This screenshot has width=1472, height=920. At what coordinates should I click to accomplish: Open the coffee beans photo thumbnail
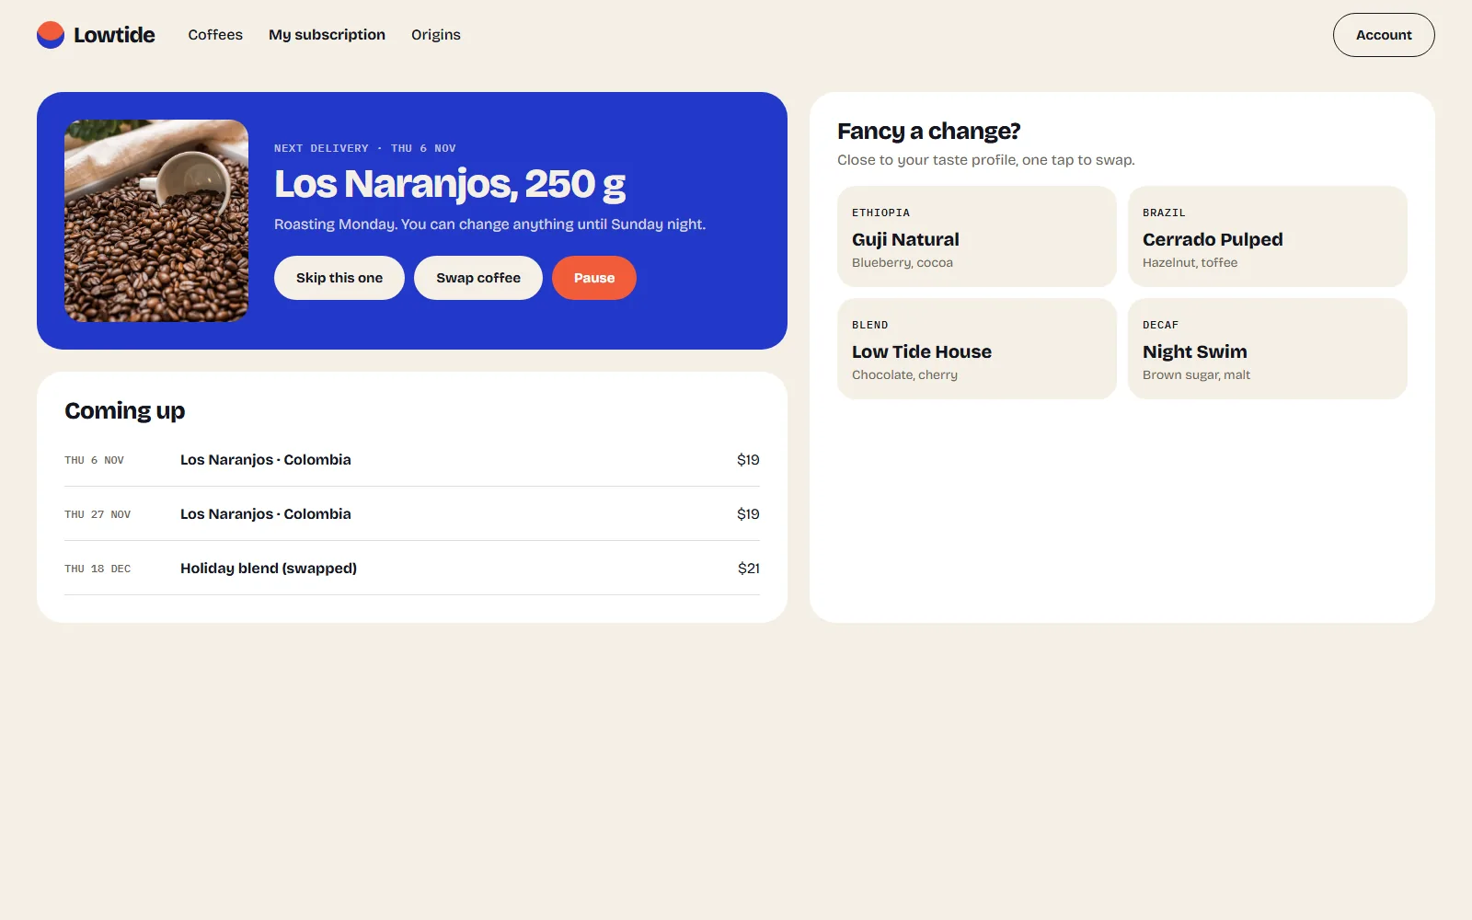(156, 221)
